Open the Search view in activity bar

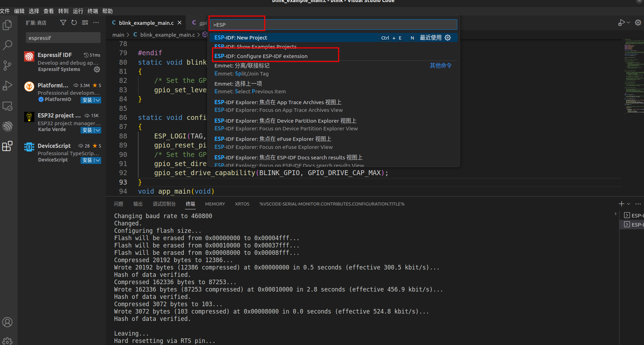7,45
